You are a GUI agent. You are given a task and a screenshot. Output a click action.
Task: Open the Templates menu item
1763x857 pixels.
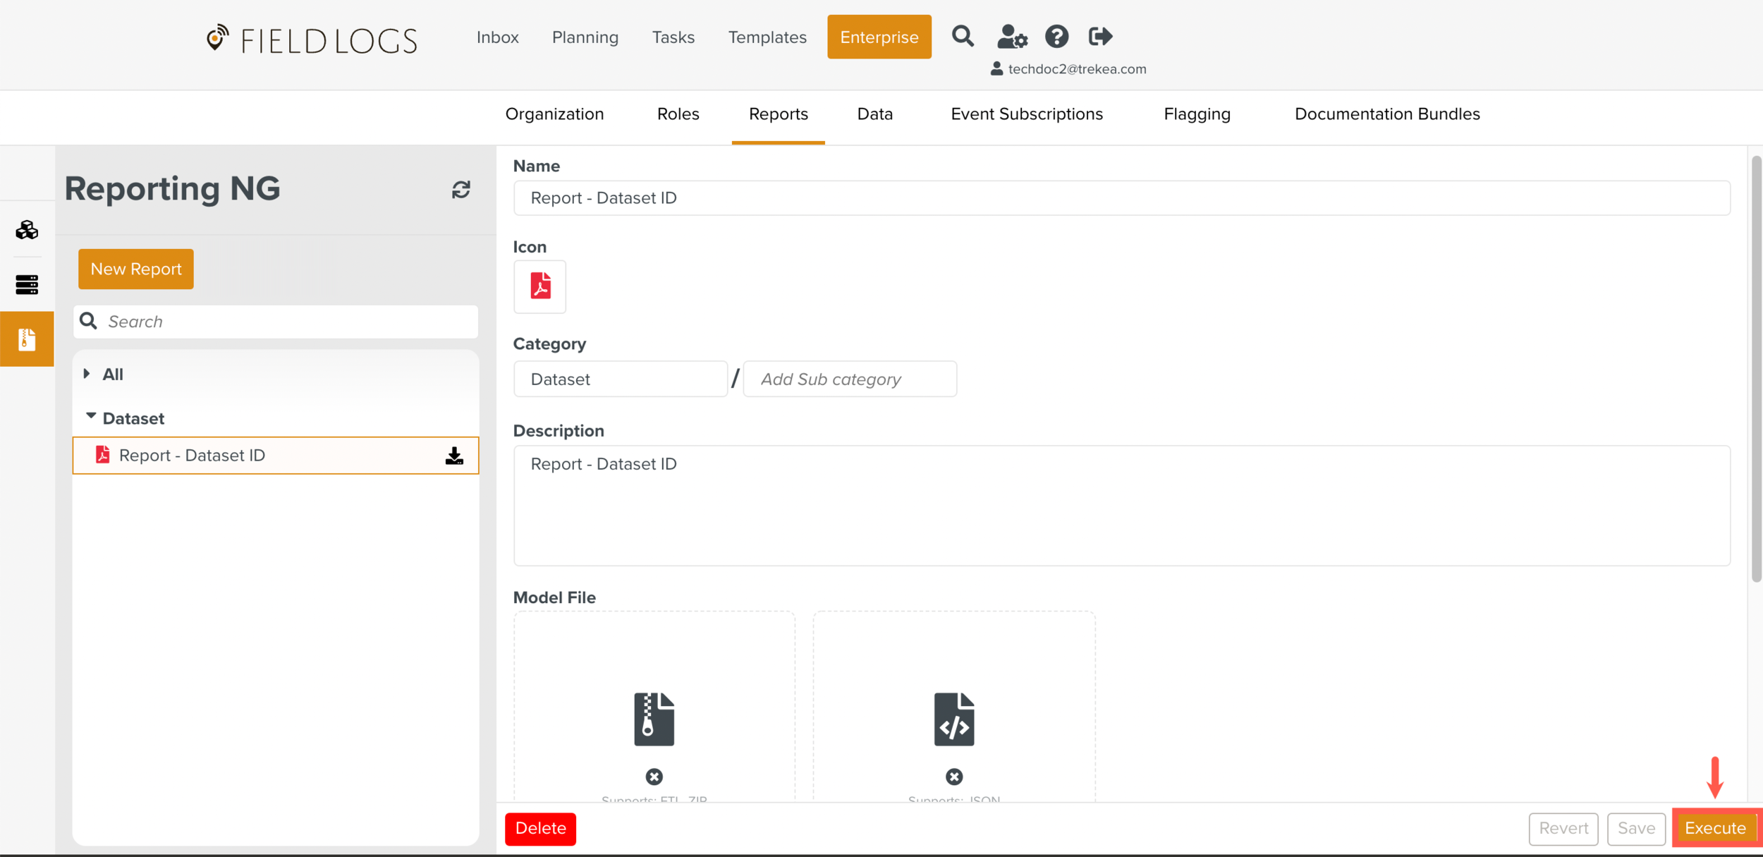(x=767, y=37)
